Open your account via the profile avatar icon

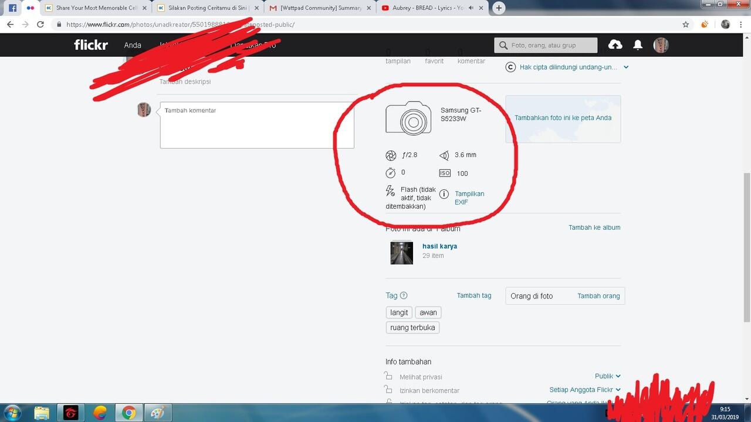point(661,45)
